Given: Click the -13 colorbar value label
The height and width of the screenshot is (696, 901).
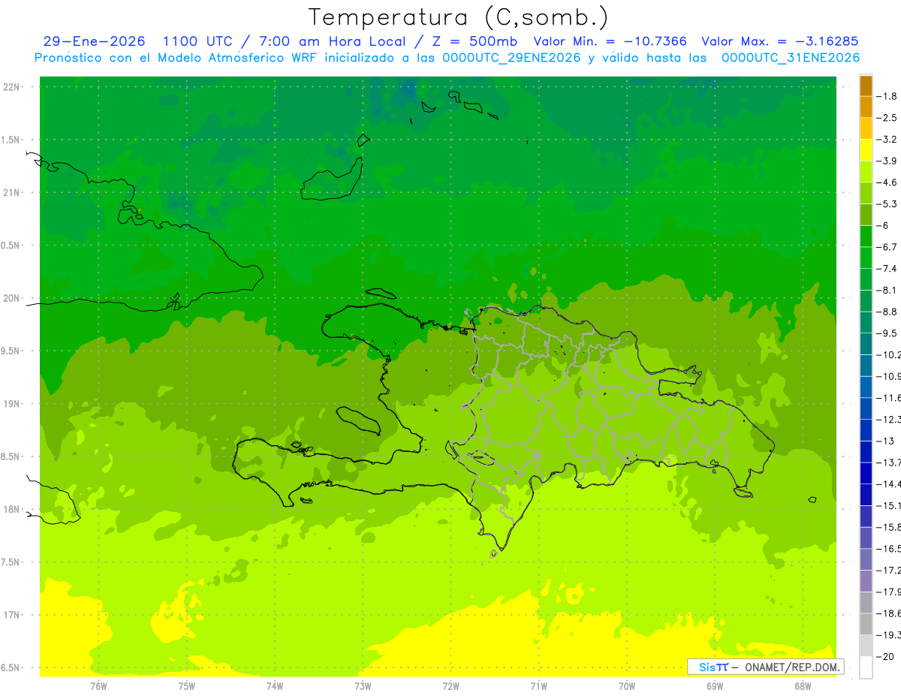Looking at the screenshot, I should click(884, 441).
